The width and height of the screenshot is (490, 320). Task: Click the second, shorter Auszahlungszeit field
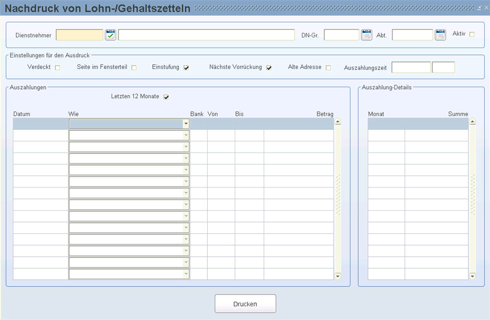point(443,68)
